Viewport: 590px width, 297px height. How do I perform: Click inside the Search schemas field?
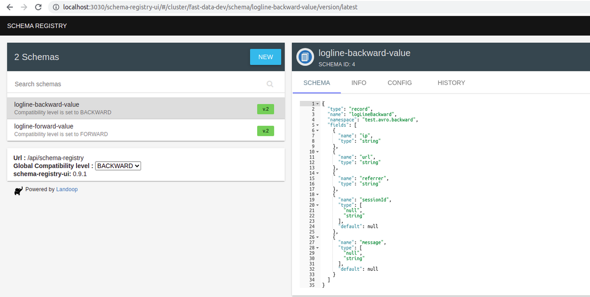115,84
